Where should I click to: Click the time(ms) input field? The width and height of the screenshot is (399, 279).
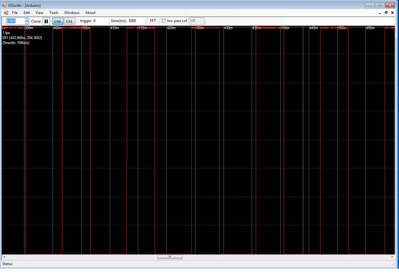coord(136,21)
